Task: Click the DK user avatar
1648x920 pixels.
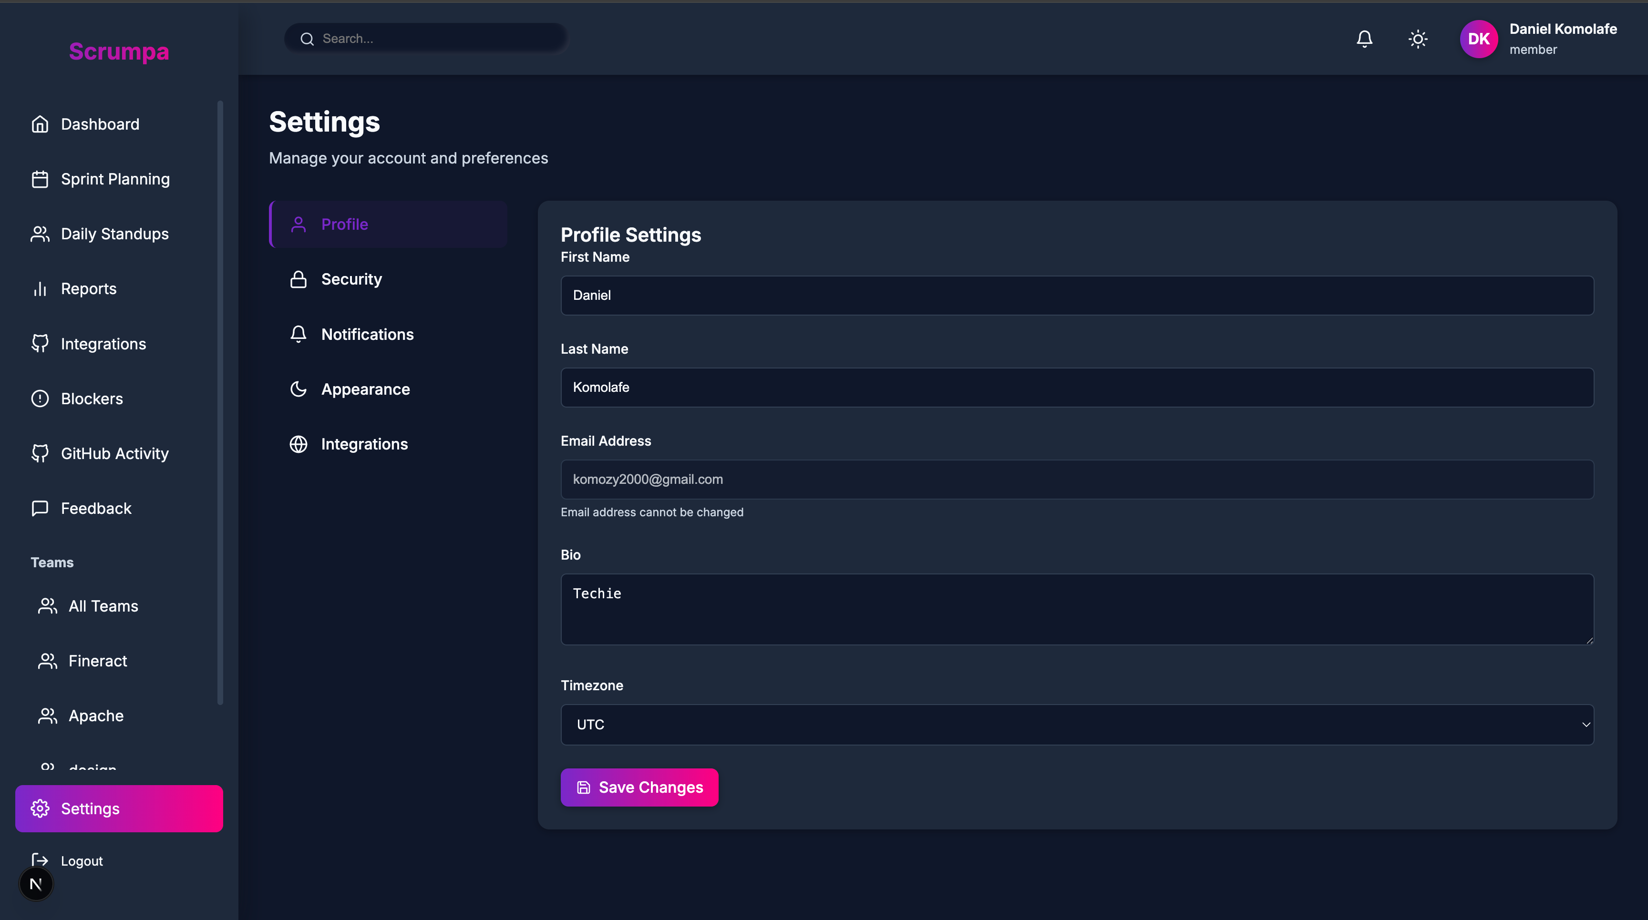Action: pos(1478,39)
